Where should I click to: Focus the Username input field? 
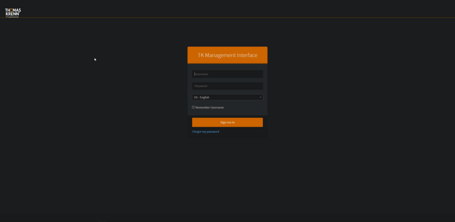pos(227,74)
